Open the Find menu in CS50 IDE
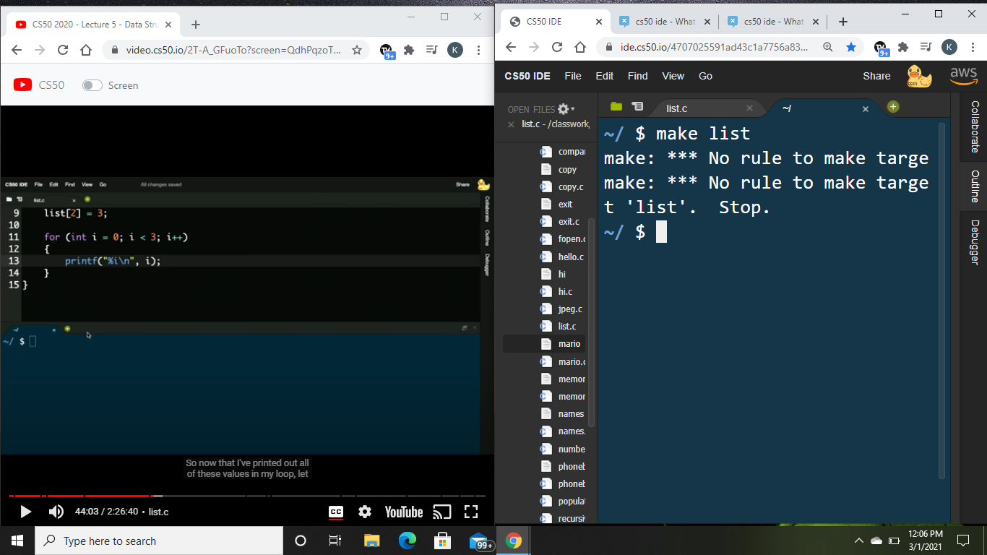Image resolution: width=987 pixels, height=555 pixels. point(638,76)
